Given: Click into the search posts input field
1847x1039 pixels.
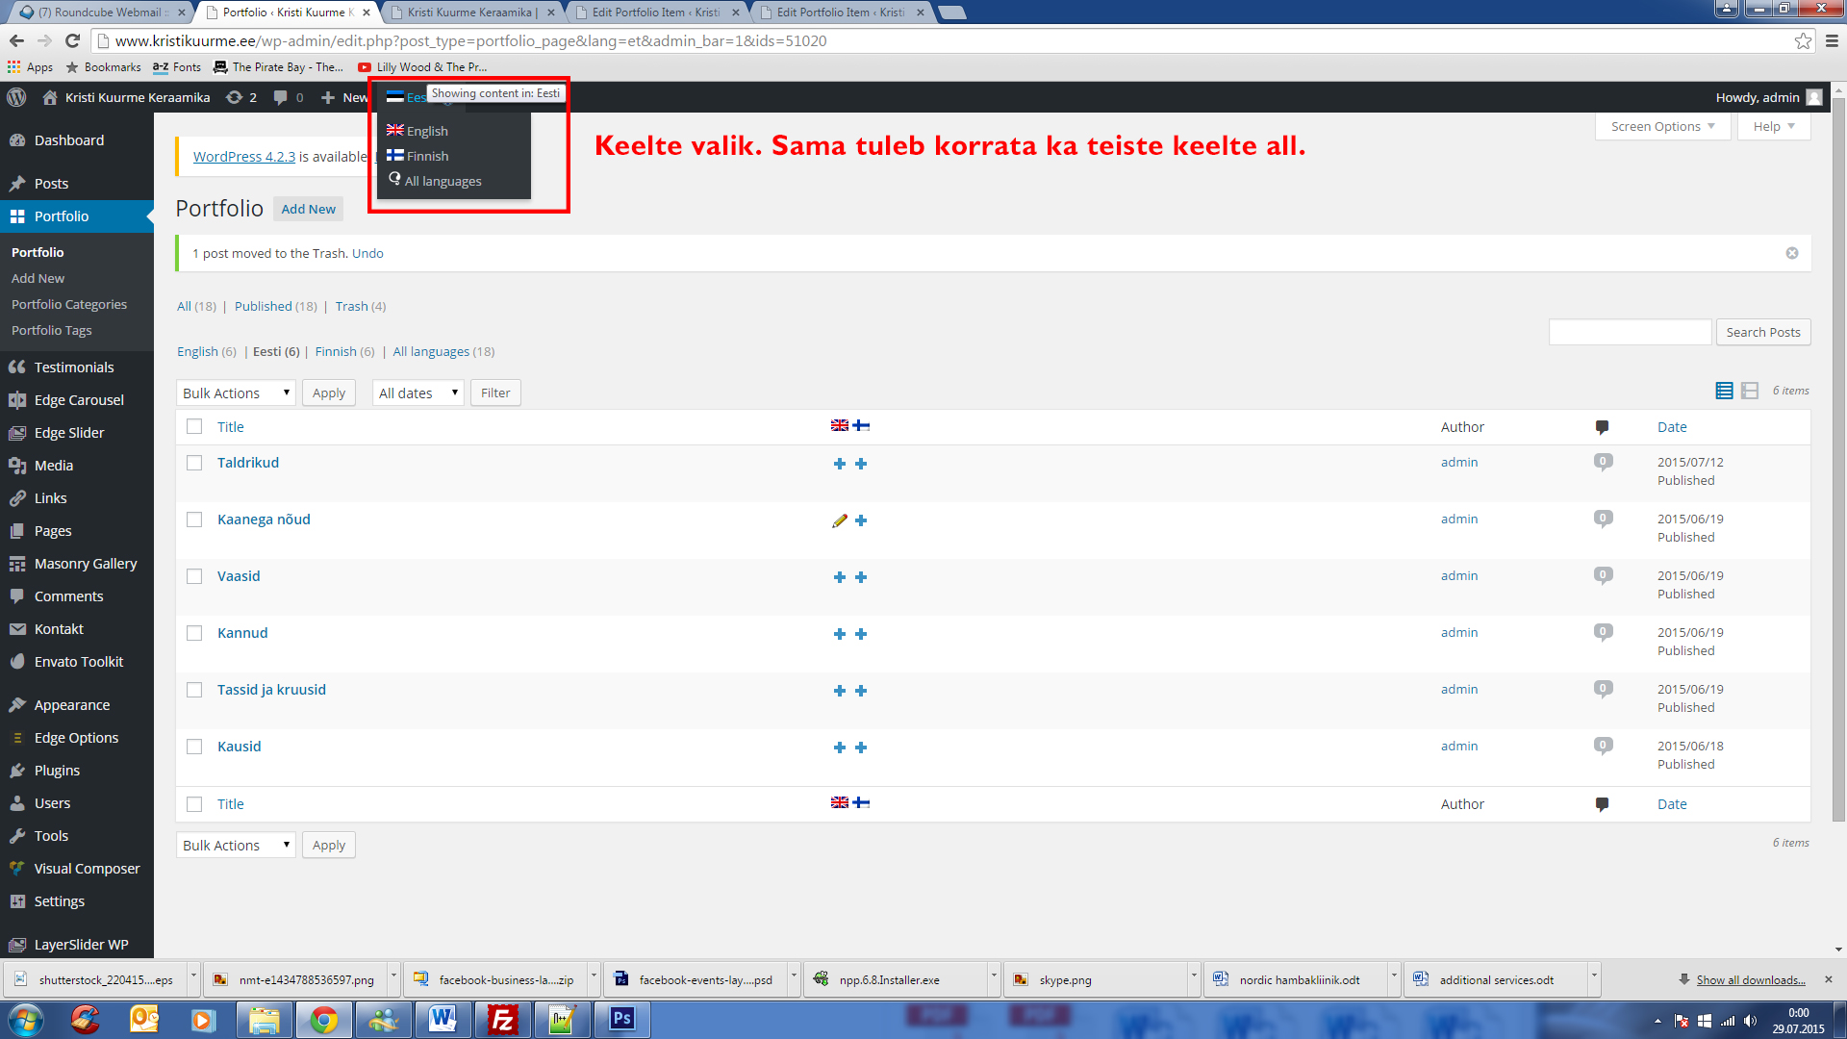Looking at the screenshot, I should click(x=1630, y=332).
